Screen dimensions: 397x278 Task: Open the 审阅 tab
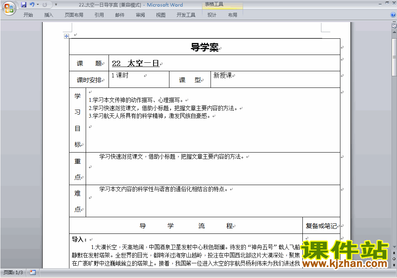(x=140, y=15)
